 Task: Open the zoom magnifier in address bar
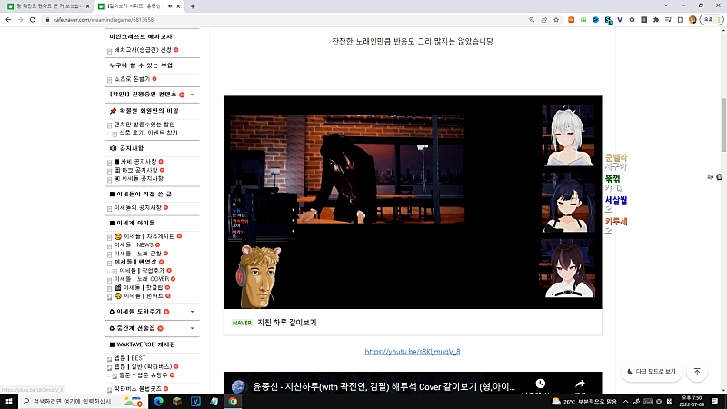[532, 20]
